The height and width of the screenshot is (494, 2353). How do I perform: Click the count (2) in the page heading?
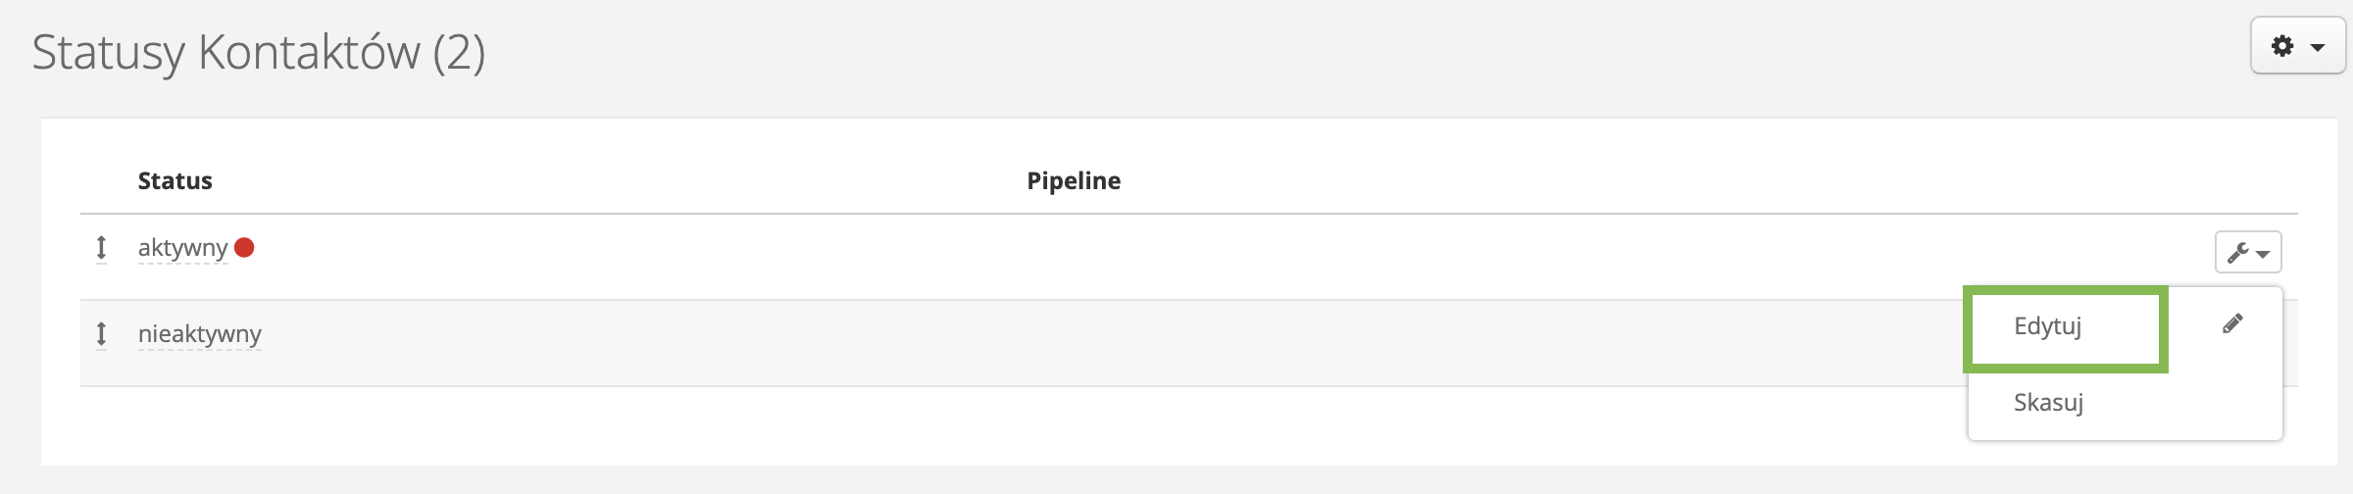coord(459,52)
